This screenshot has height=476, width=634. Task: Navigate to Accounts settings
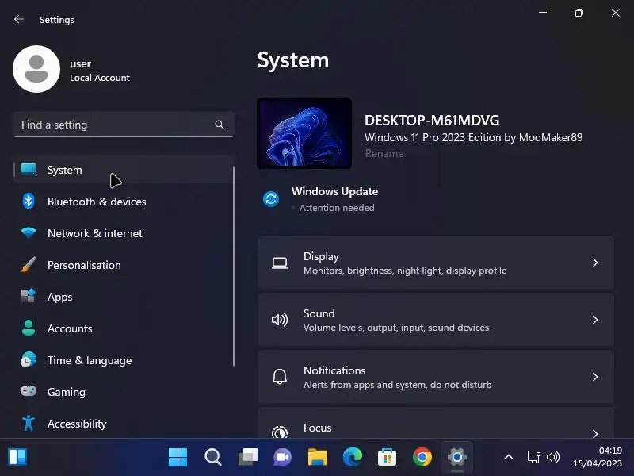(124, 328)
